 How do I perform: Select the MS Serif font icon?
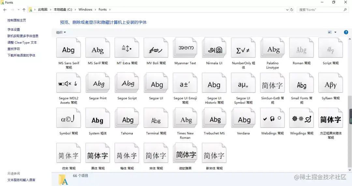[x=98, y=48]
